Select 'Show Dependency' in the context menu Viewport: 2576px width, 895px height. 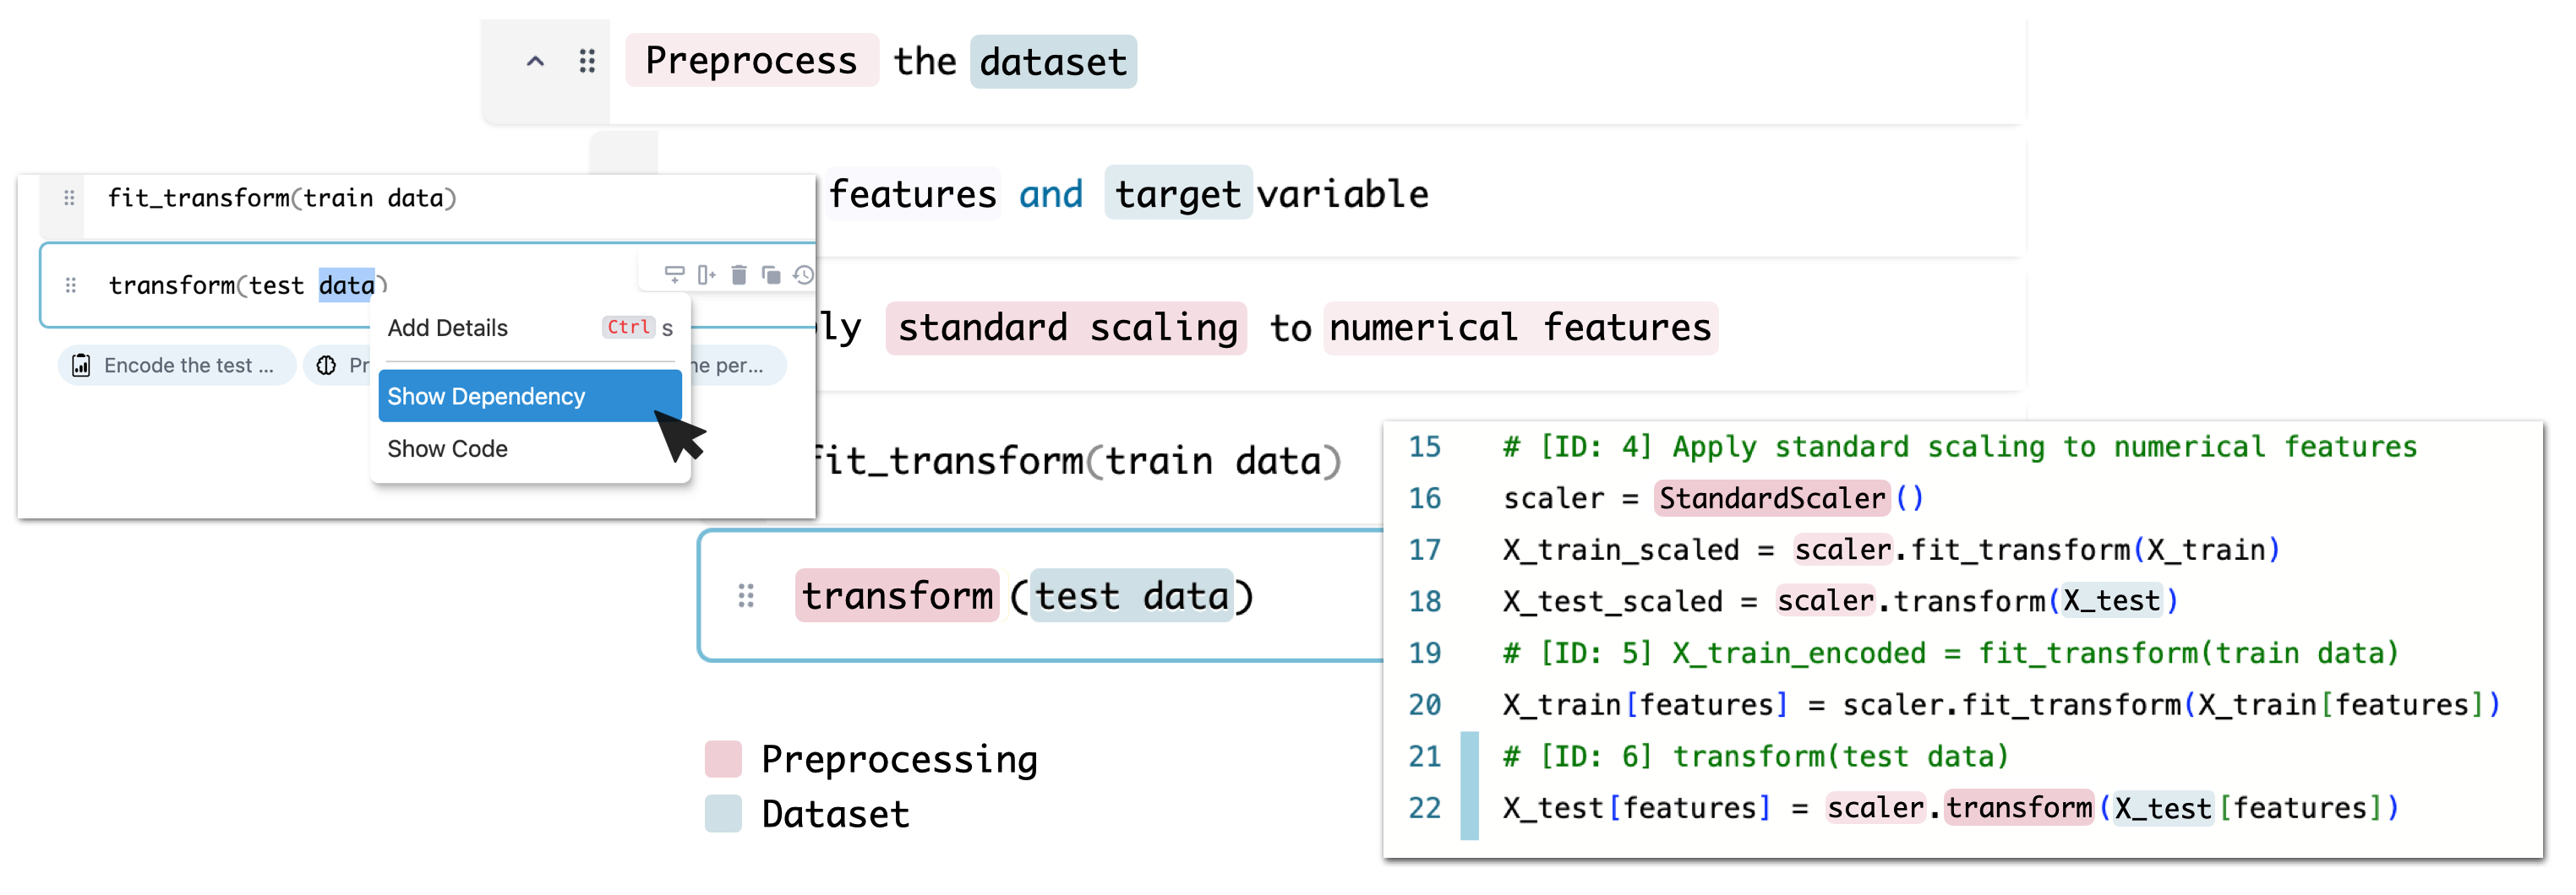point(487,397)
